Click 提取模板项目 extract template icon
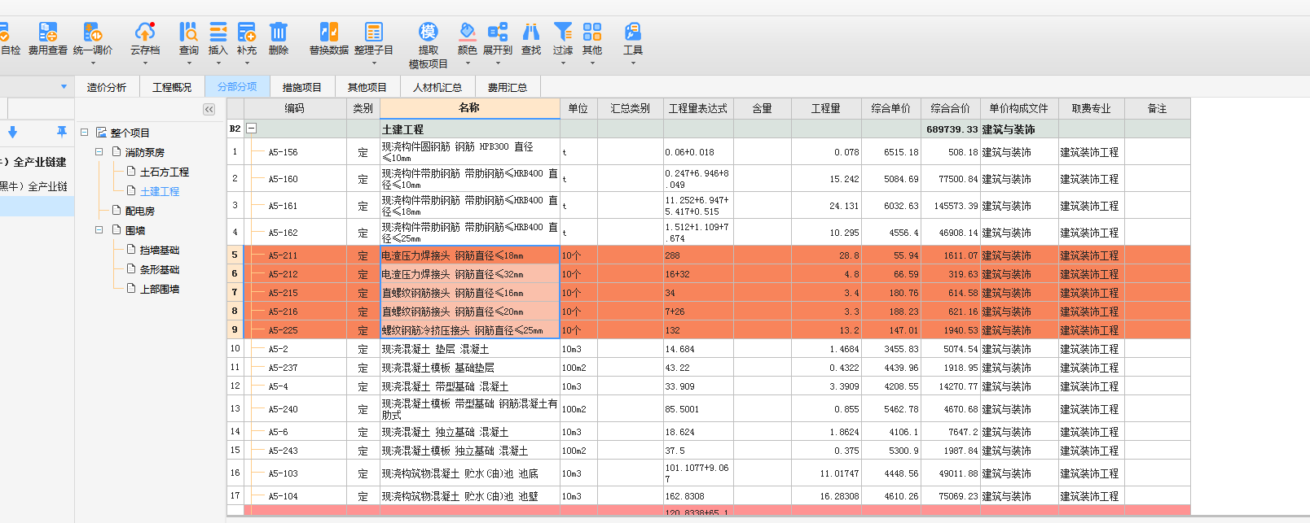The width and height of the screenshot is (1310, 523). pyautogui.click(x=429, y=33)
